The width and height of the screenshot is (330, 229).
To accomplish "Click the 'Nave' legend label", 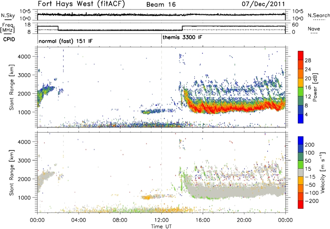I will pyautogui.click(x=313, y=29).
